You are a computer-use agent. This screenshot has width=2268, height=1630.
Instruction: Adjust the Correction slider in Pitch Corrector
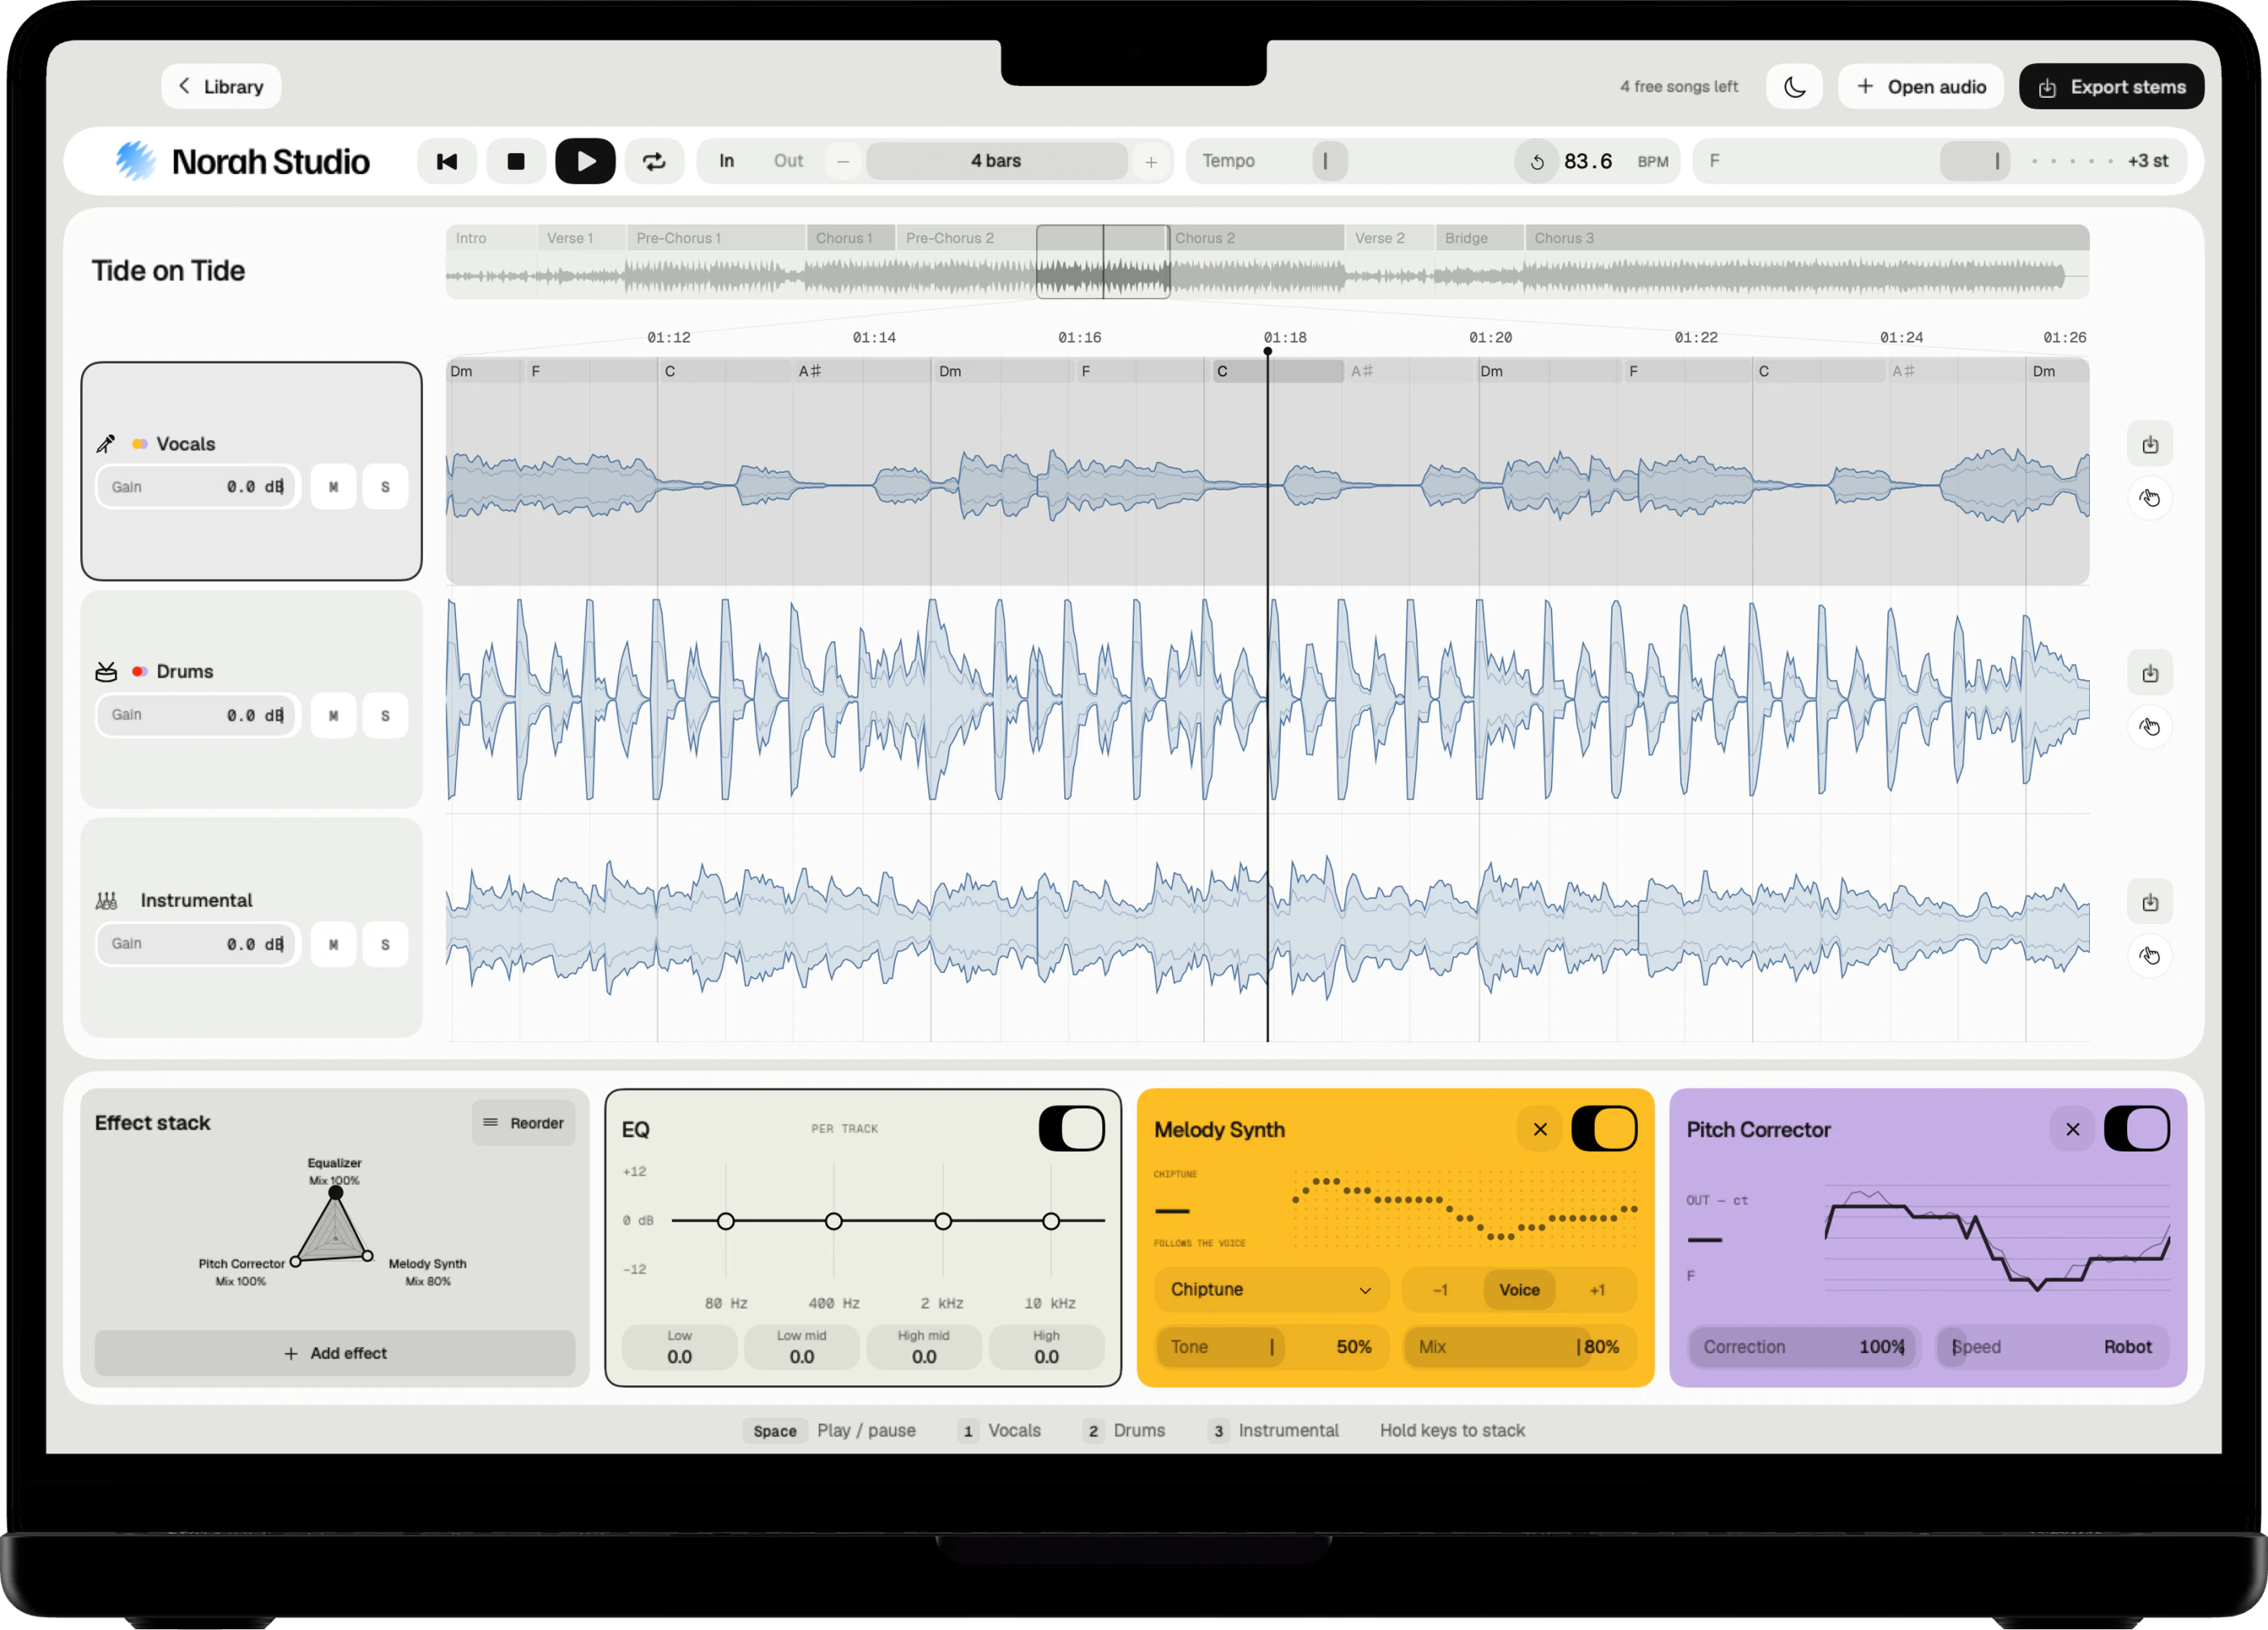pyautogui.click(x=1804, y=1346)
